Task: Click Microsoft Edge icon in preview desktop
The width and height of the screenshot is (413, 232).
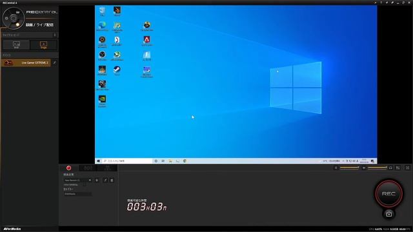Action: [102, 26]
